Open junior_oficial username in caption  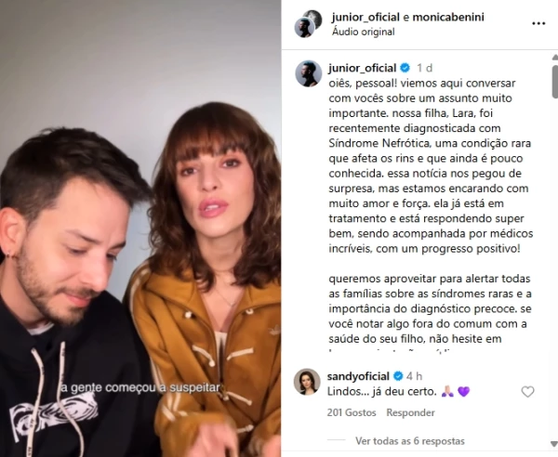pos(363,68)
